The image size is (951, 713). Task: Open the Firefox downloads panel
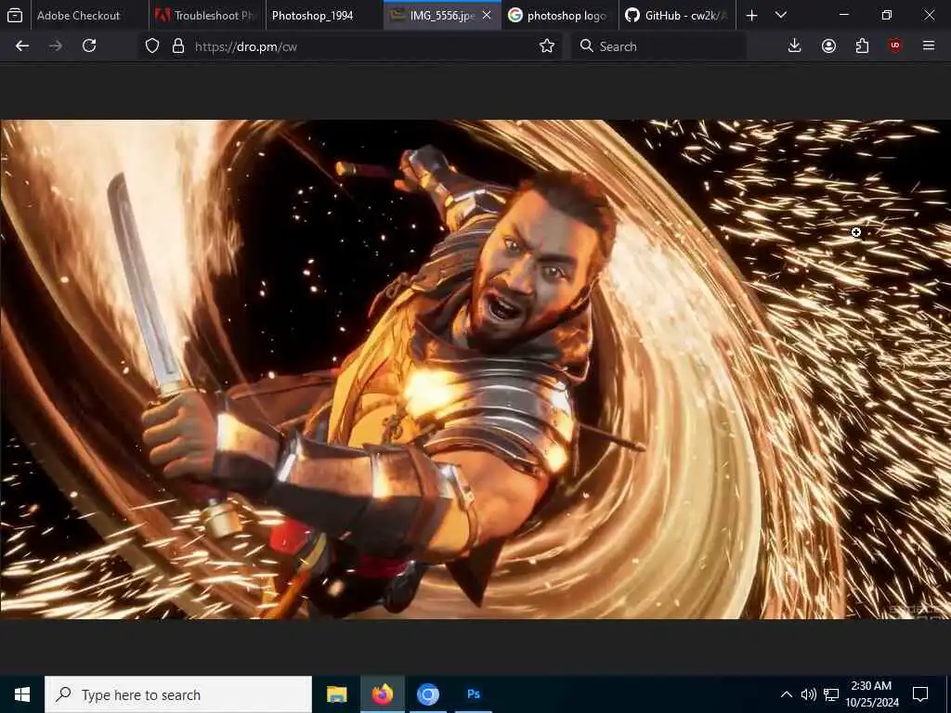(x=794, y=46)
